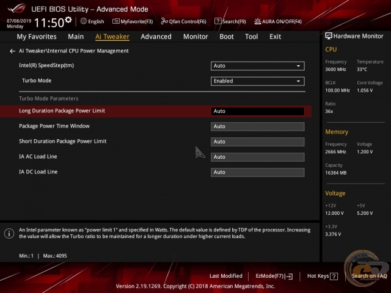This screenshot has height=293, width=391.
Task: Select IA DC Load Line label
Action: [38, 172]
